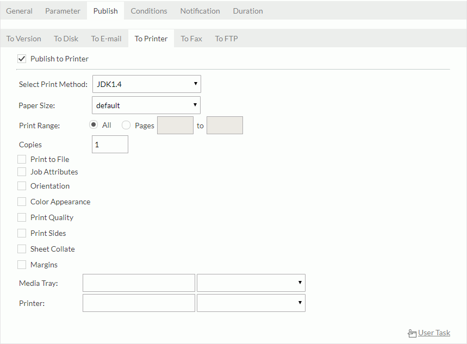Check the Job Attributes box
Screen dimensions: 467x344
[22, 172]
